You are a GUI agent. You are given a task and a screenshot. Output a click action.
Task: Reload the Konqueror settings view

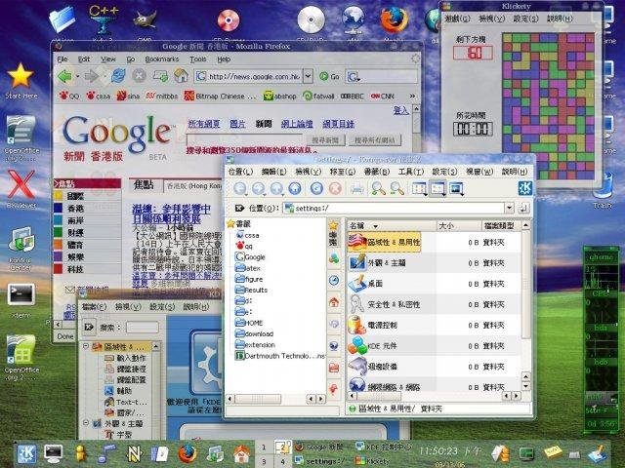316,188
